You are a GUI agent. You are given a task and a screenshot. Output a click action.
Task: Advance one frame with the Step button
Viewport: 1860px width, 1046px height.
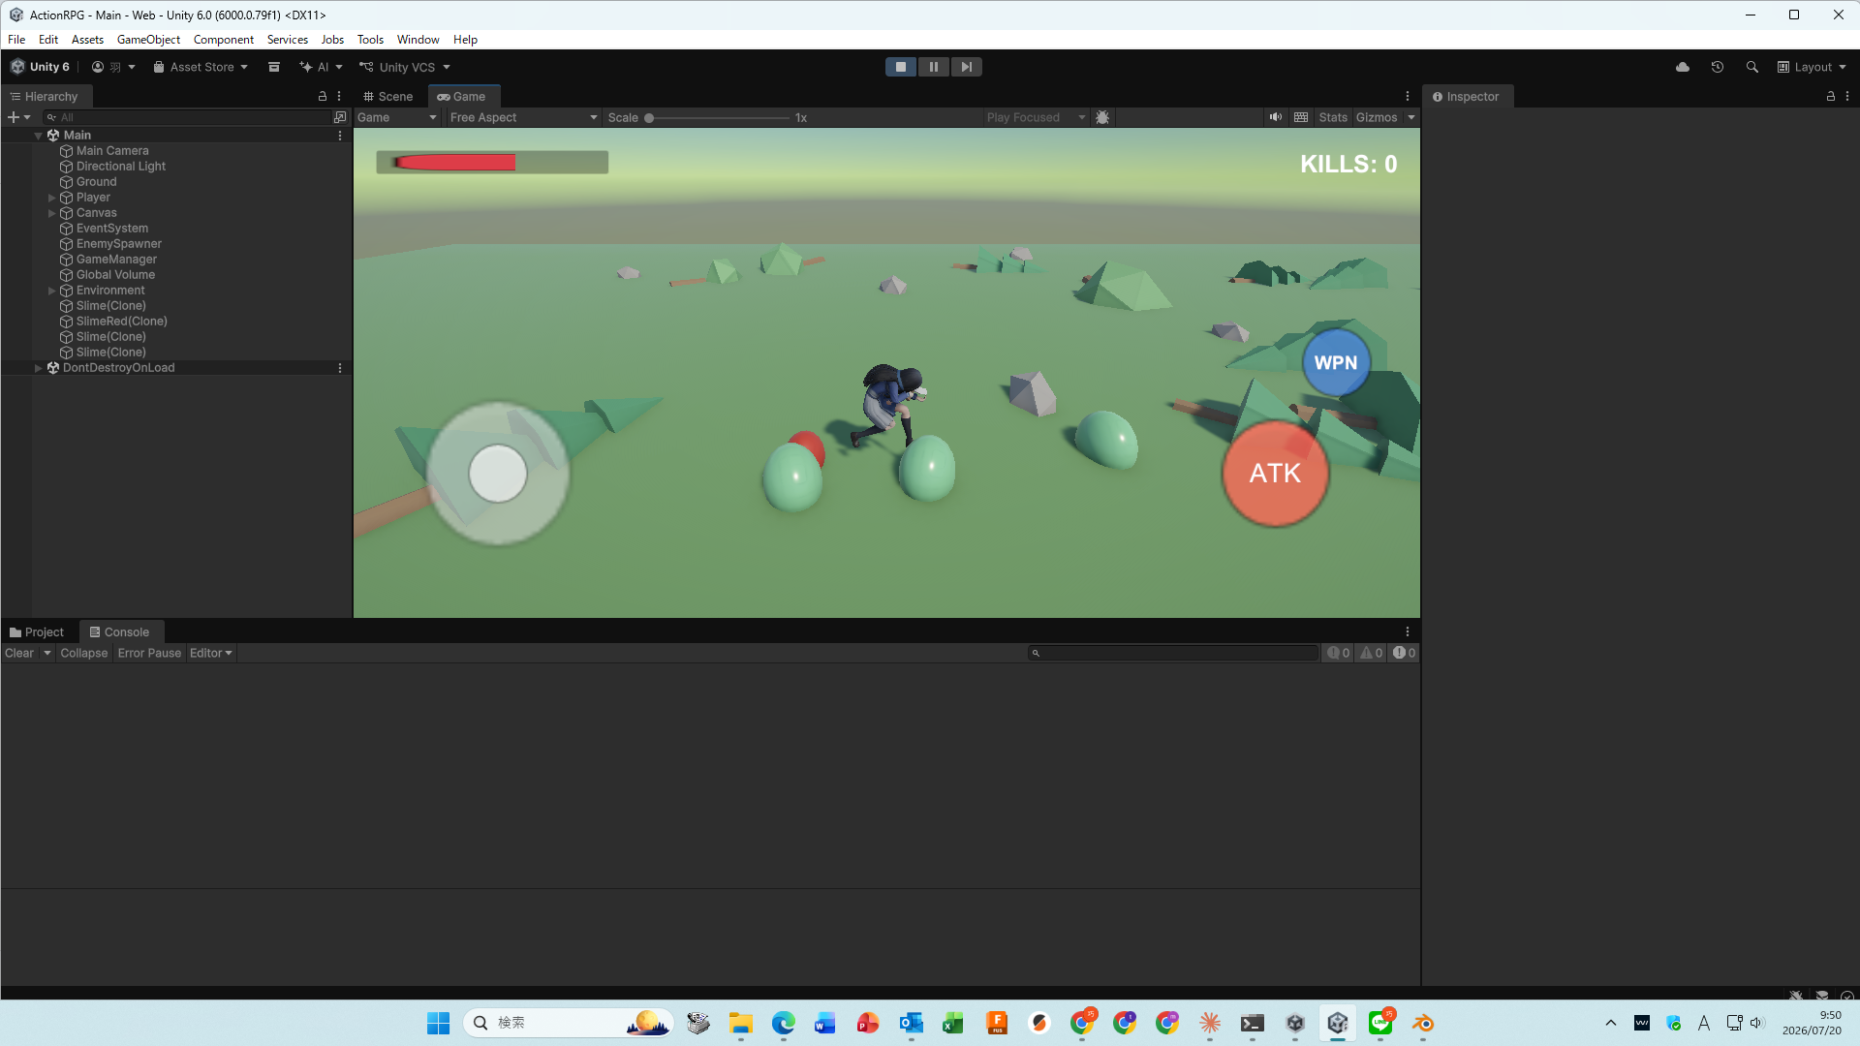tap(966, 67)
